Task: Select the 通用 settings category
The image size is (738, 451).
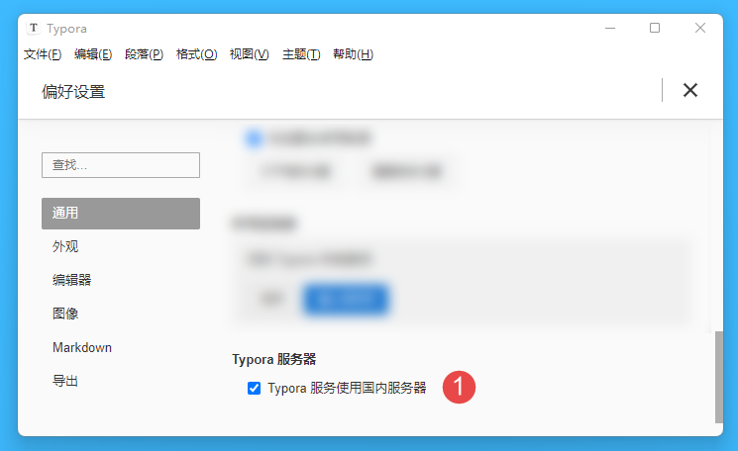Action: pyautogui.click(x=121, y=214)
